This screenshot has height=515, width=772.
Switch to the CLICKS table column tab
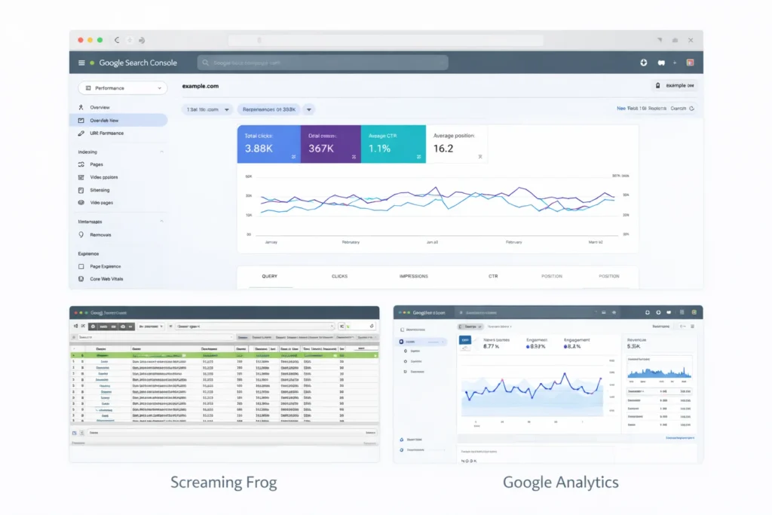(x=339, y=276)
